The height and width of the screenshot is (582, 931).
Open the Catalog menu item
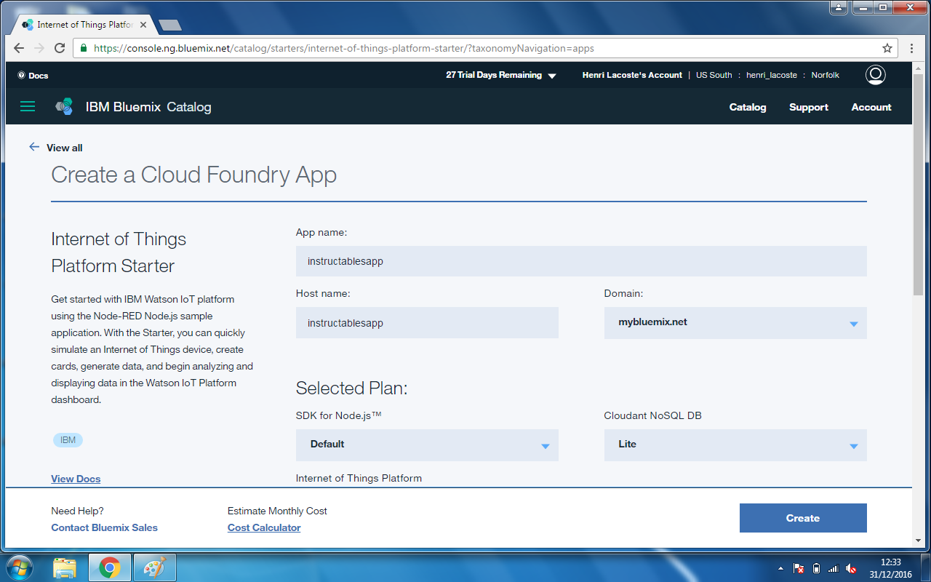click(748, 107)
